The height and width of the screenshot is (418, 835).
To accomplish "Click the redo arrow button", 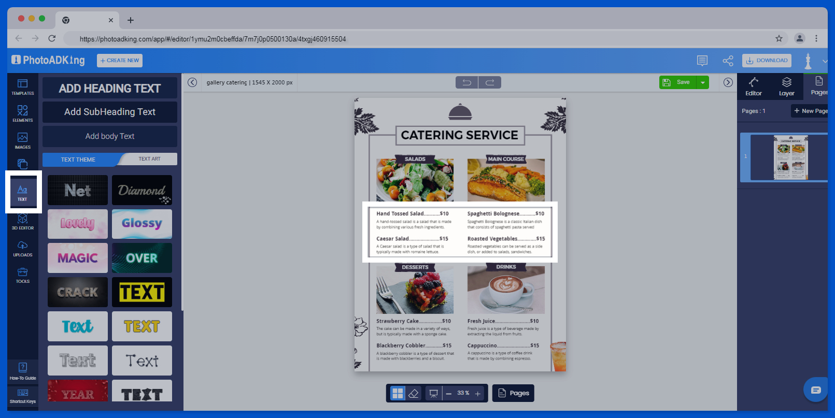I will click(490, 82).
